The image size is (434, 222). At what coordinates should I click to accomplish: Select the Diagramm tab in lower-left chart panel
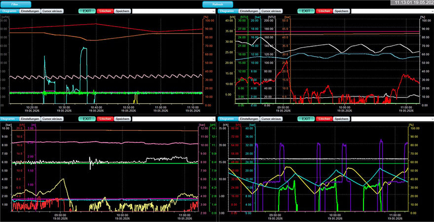tap(10, 119)
